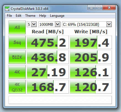Image resolution: width=121 pixels, height=112 pixels.
Task: Click the 512K read result 436.8
Action: pyautogui.click(x=48, y=57)
